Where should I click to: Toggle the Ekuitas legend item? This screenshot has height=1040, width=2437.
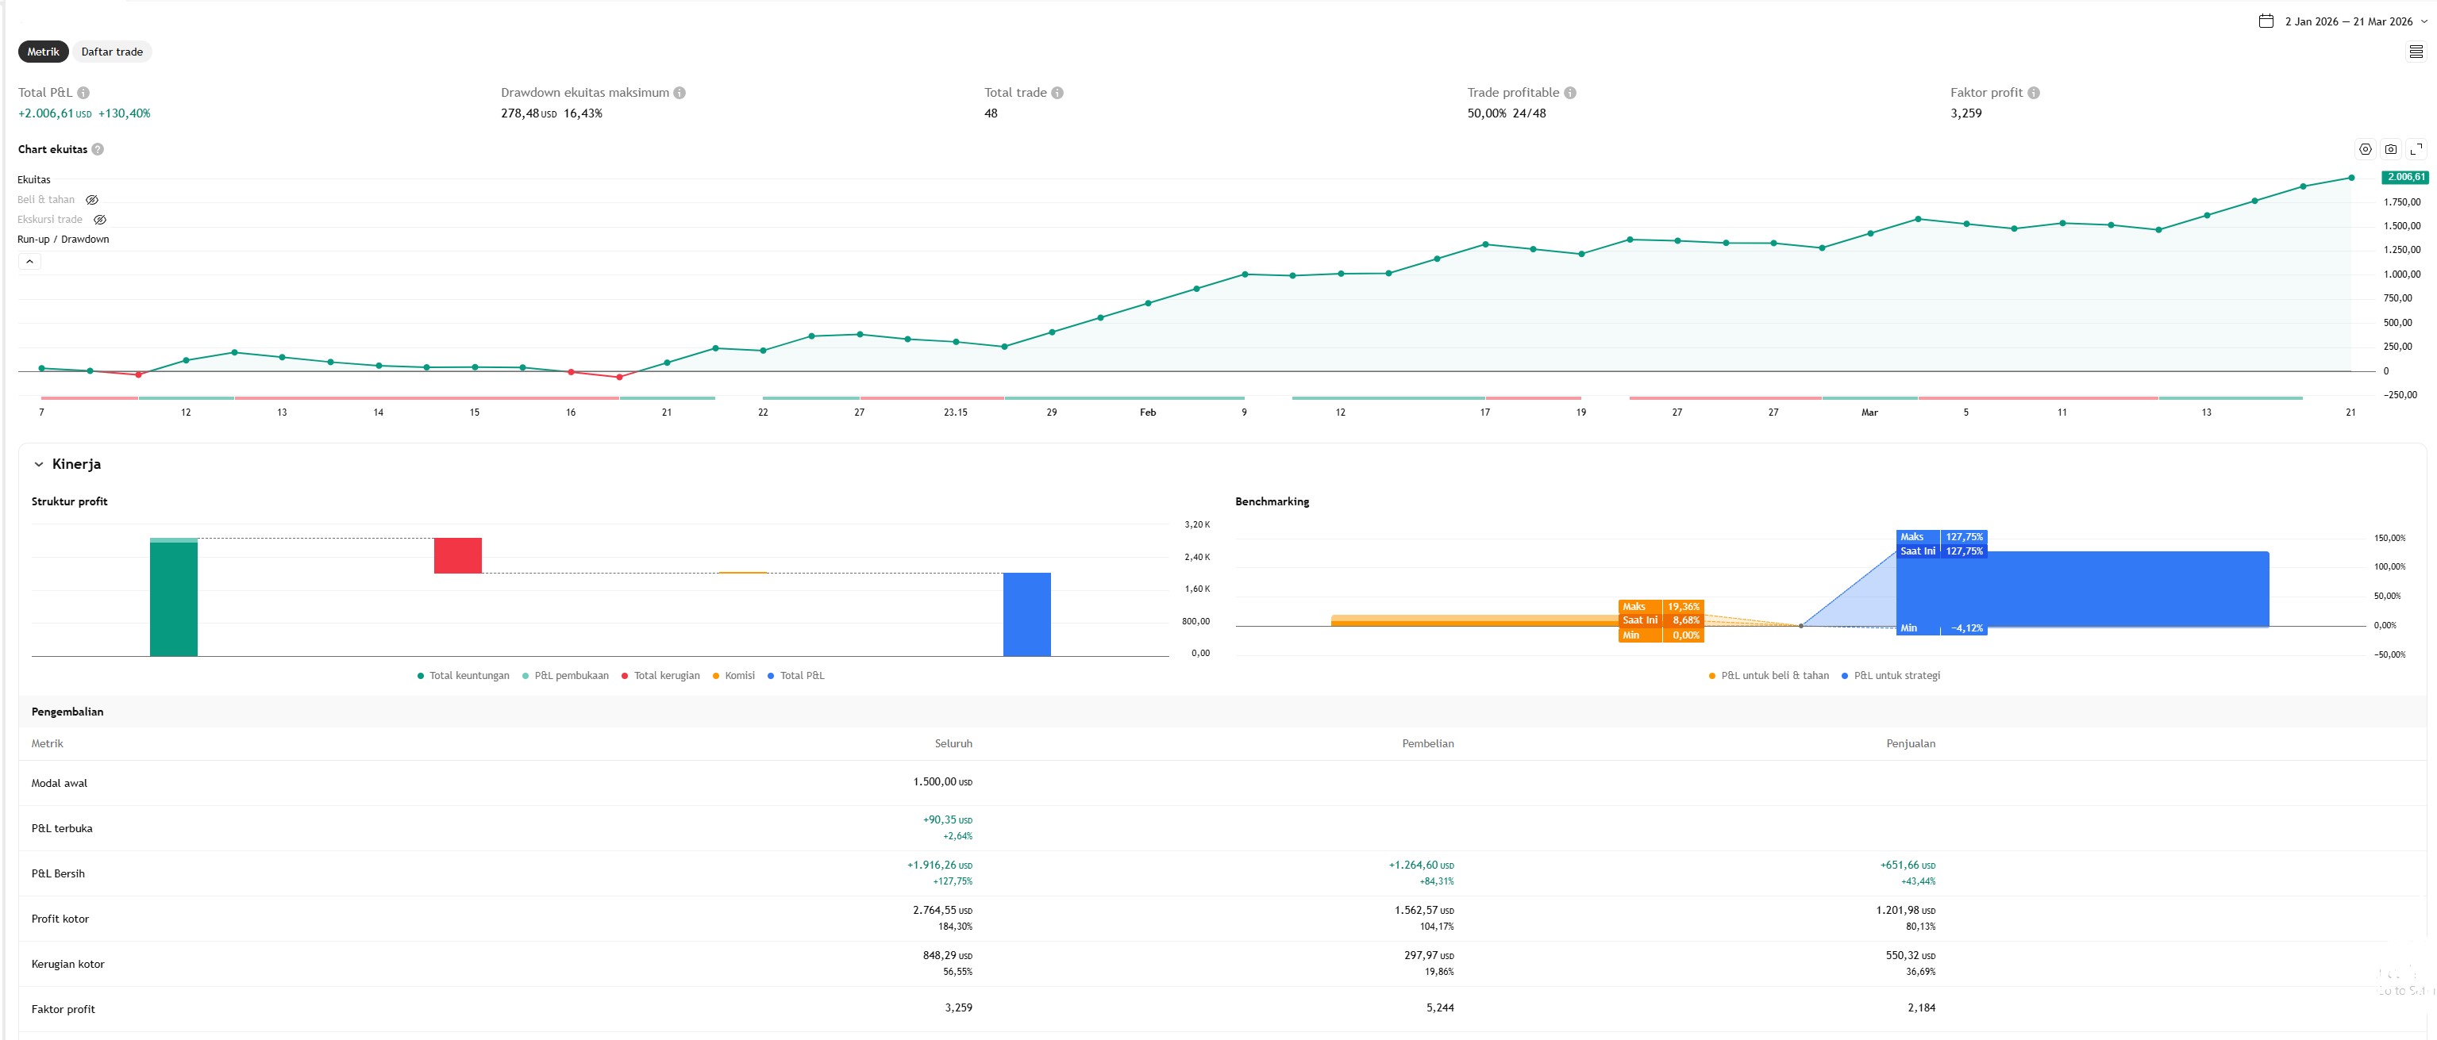pyautogui.click(x=34, y=179)
